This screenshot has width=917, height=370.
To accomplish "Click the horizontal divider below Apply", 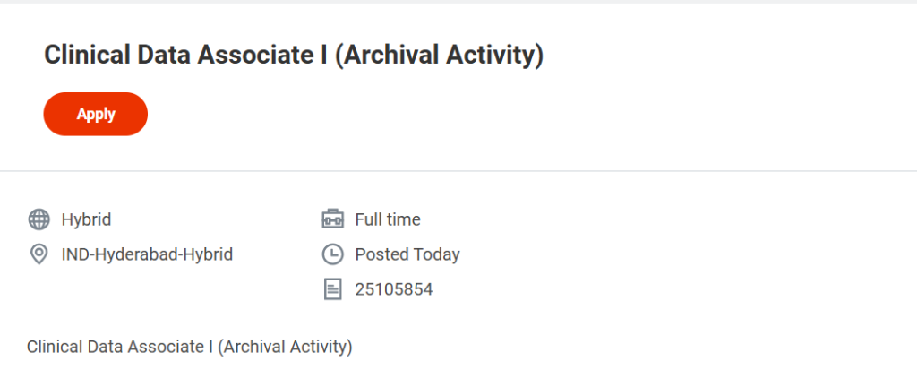I will click(458, 170).
